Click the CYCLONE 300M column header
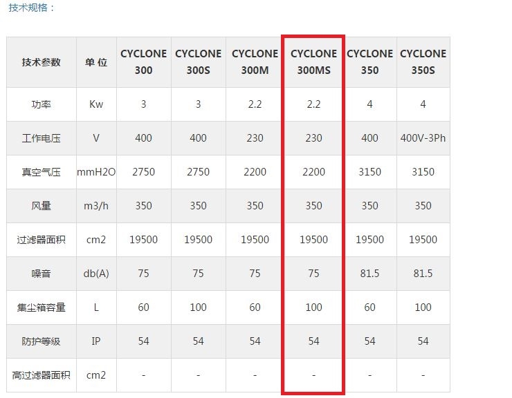 click(x=255, y=61)
